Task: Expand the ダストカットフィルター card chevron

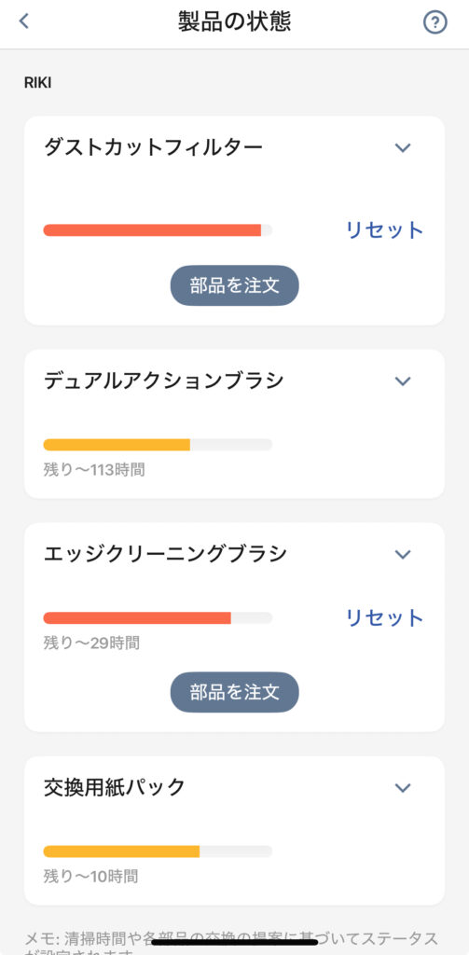Action: click(403, 147)
